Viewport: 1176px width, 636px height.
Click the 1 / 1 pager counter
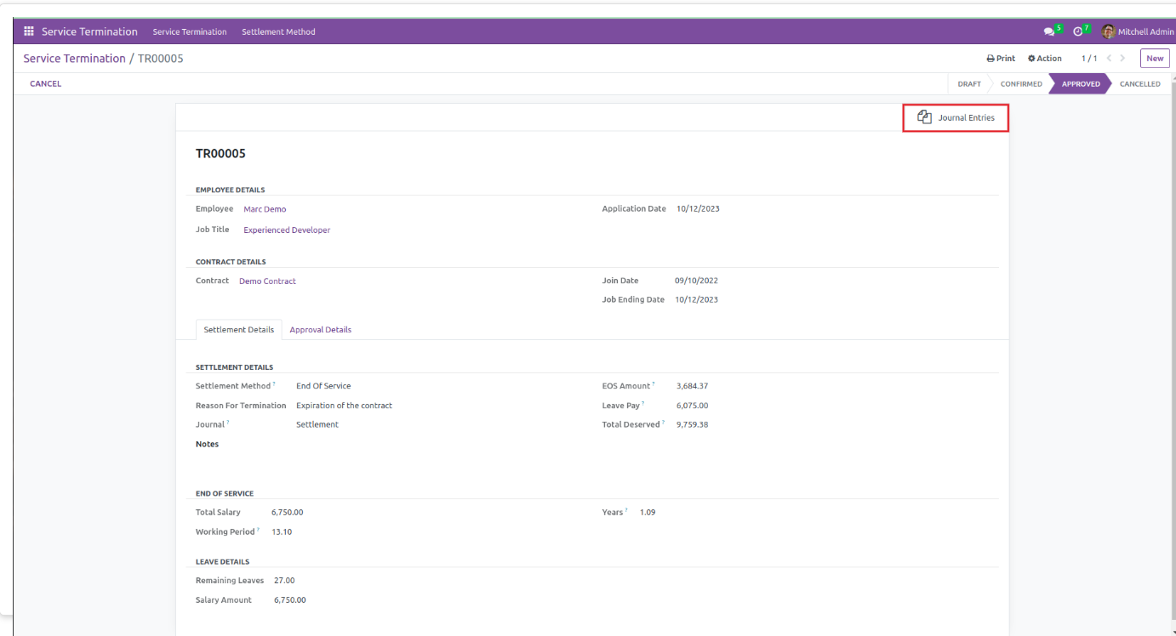pos(1089,59)
